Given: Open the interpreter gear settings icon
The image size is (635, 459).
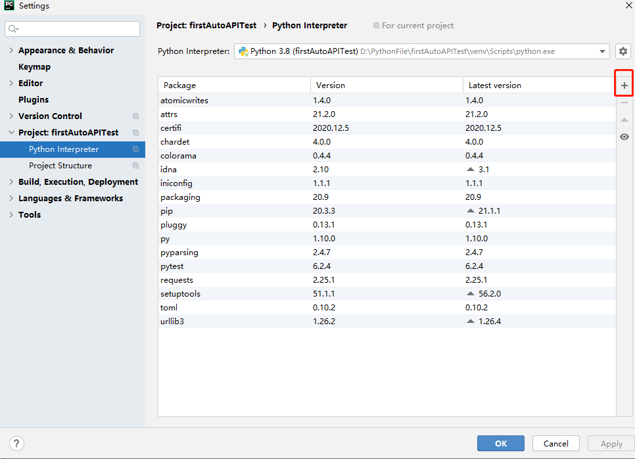Looking at the screenshot, I should pyautogui.click(x=623, y=51).
